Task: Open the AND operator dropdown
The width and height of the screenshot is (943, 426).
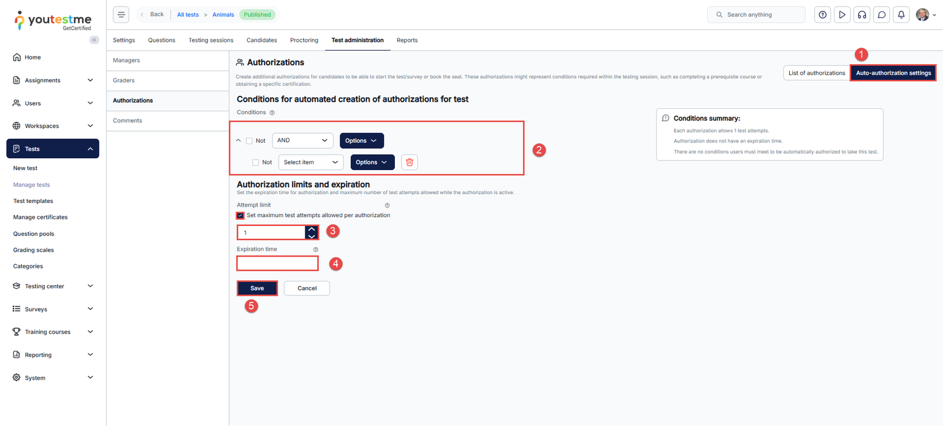Action: pyautogui.click(x=302, y=141)
